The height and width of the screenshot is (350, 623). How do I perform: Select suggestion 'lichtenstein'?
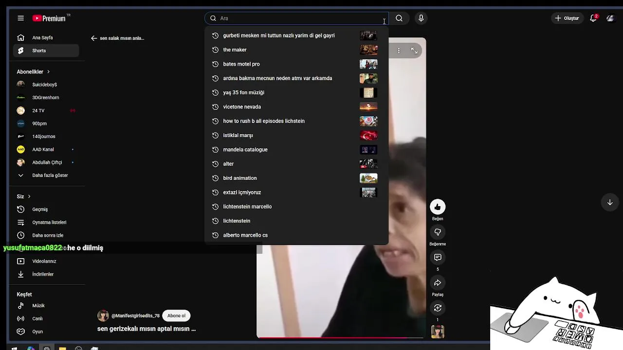click(296, 221)
